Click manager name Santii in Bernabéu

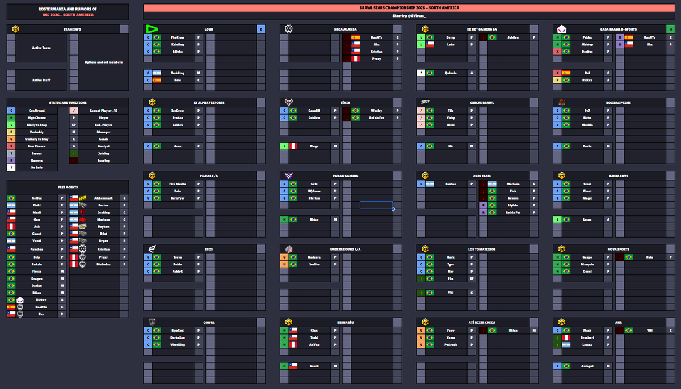(314, 366)
